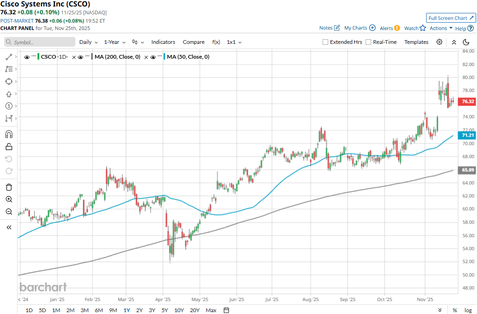
Task: Expand the 1-Year period dropdown
Action: coord(114,42)
